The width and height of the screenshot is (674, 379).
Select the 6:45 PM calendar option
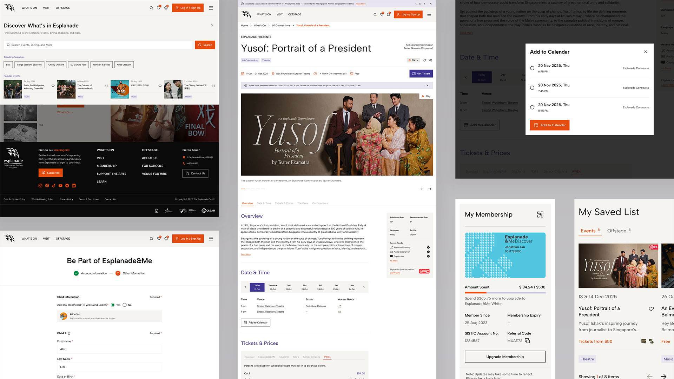click(532, 68)
